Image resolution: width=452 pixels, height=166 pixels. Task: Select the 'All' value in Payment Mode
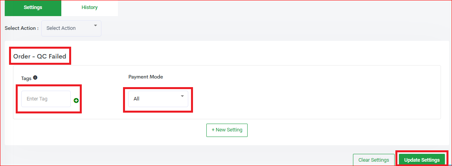click(136, 99)
